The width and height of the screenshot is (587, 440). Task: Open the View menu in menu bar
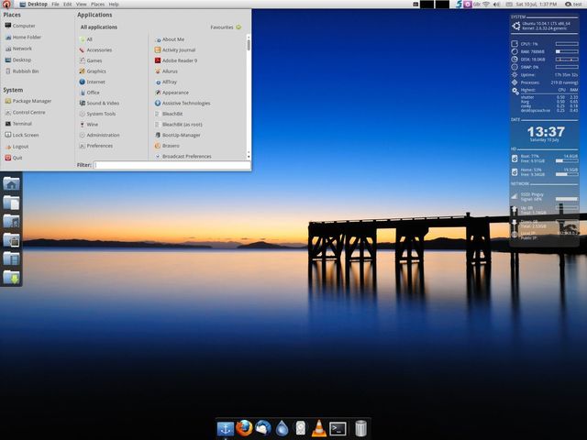click(x=82, y=5)
